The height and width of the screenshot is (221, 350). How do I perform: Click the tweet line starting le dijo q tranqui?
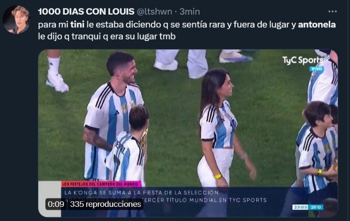[x=107, y=36]
